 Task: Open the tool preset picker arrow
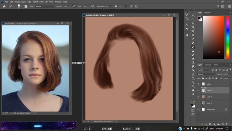[x=14, y=7]
